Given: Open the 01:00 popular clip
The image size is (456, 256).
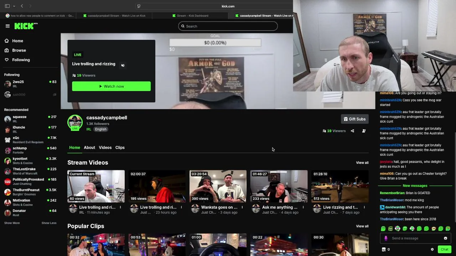Looking at the screenshot, I should (x=218, y=245).
